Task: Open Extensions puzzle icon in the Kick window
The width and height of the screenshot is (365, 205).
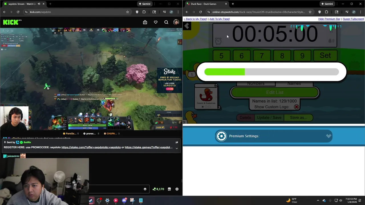Action: [144, 12]
